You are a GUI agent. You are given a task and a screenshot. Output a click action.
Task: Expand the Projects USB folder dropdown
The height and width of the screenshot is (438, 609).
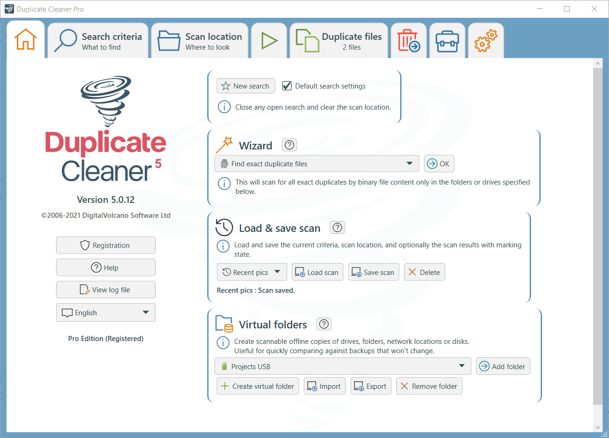pyautogui.click(x=343, y=366)
